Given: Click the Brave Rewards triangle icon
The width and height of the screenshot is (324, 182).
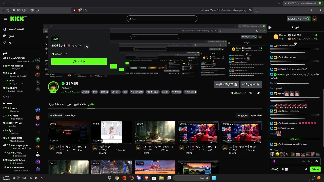Looking at the screenshot, I should pos(74,10).
